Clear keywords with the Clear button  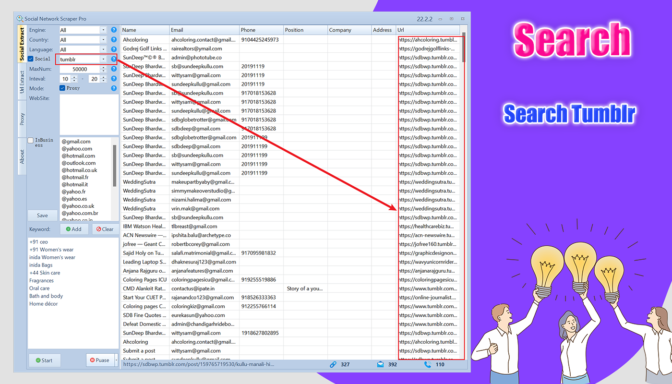pyautogui.click(x=105, y=229)
